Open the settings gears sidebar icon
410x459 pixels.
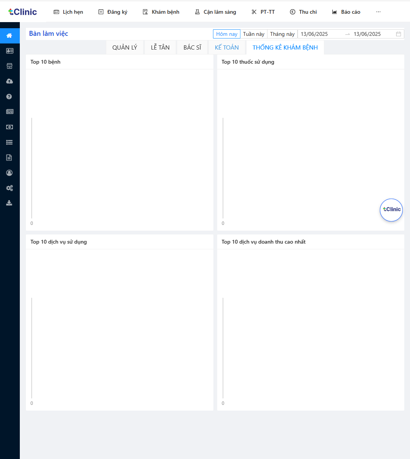click(10, 188)
